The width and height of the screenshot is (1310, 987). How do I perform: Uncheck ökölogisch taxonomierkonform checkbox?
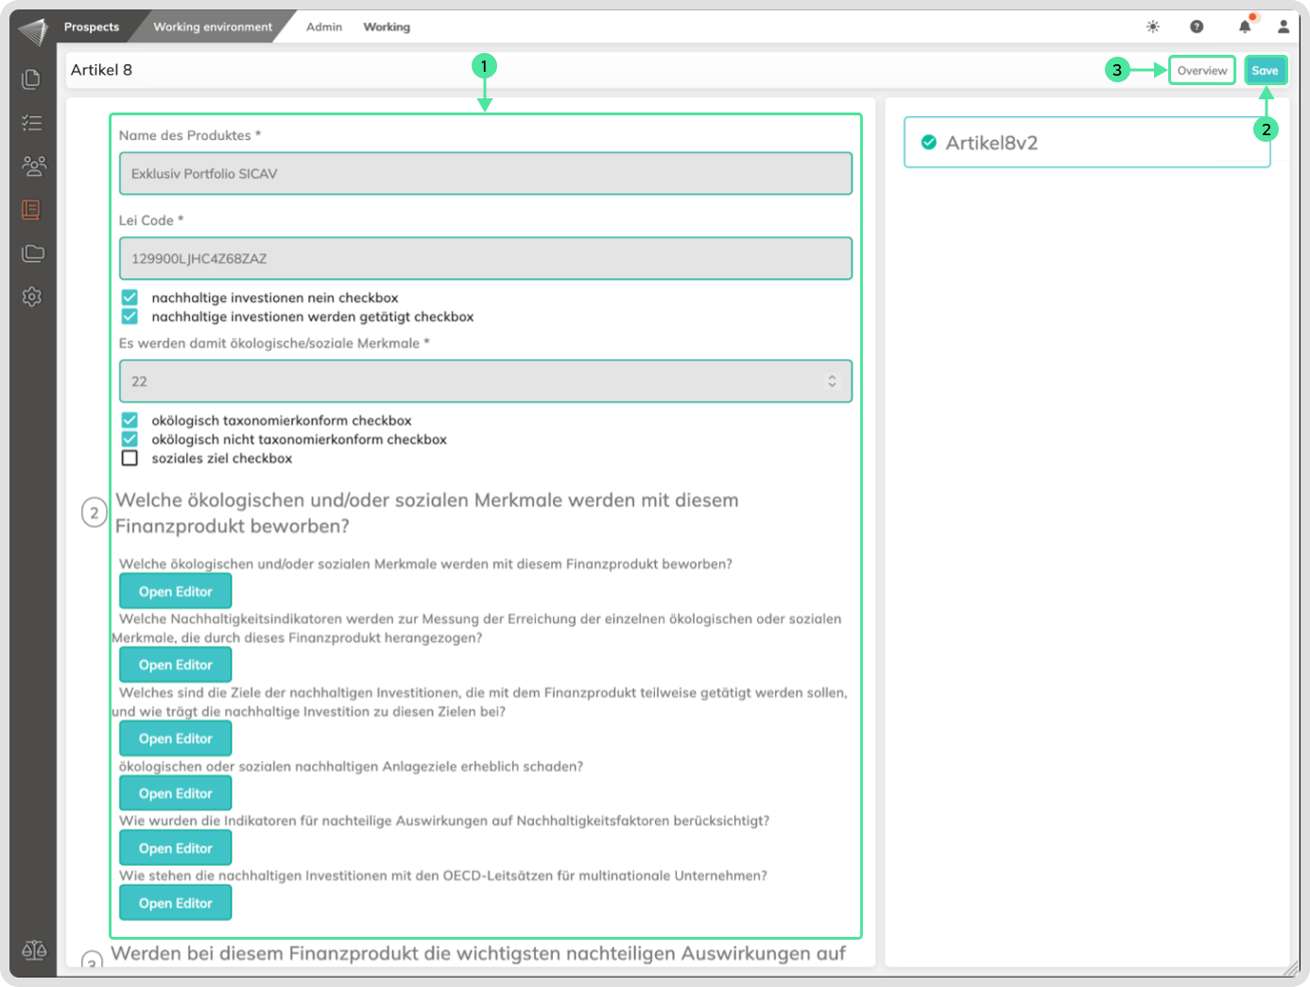(129, 421)
